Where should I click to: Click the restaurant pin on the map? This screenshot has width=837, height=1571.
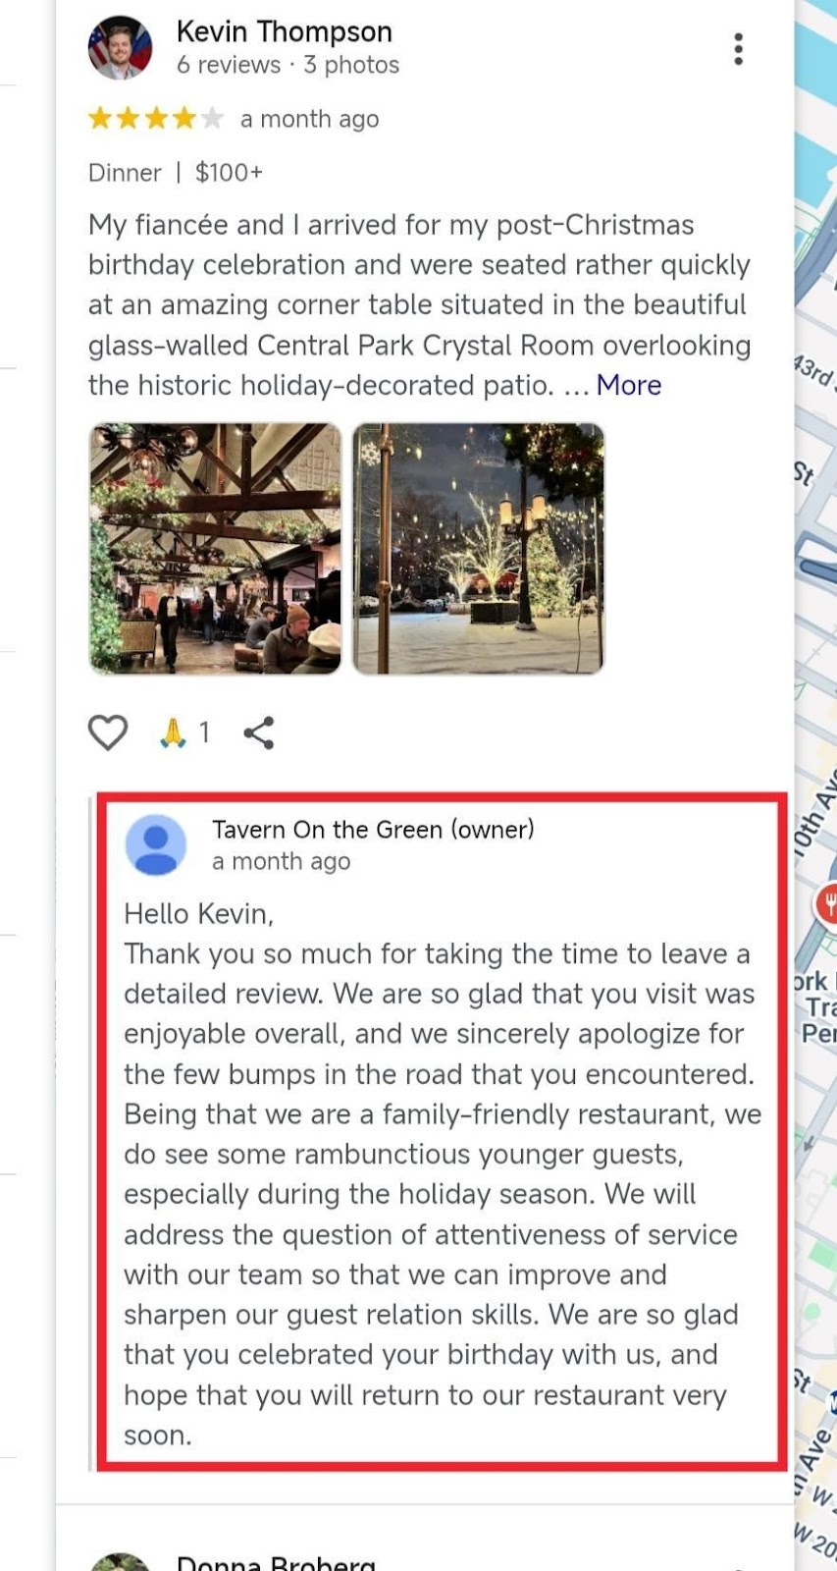(x=827, y=902)
